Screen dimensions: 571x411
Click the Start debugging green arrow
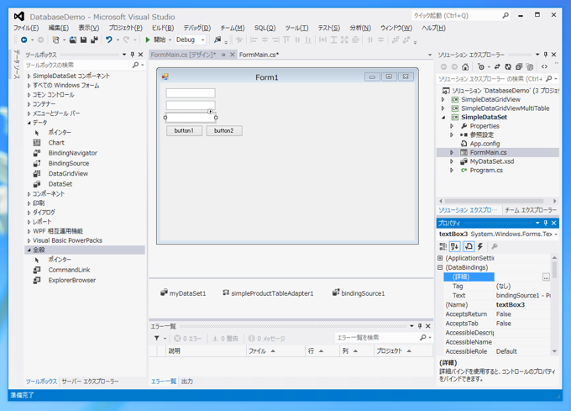148,40
